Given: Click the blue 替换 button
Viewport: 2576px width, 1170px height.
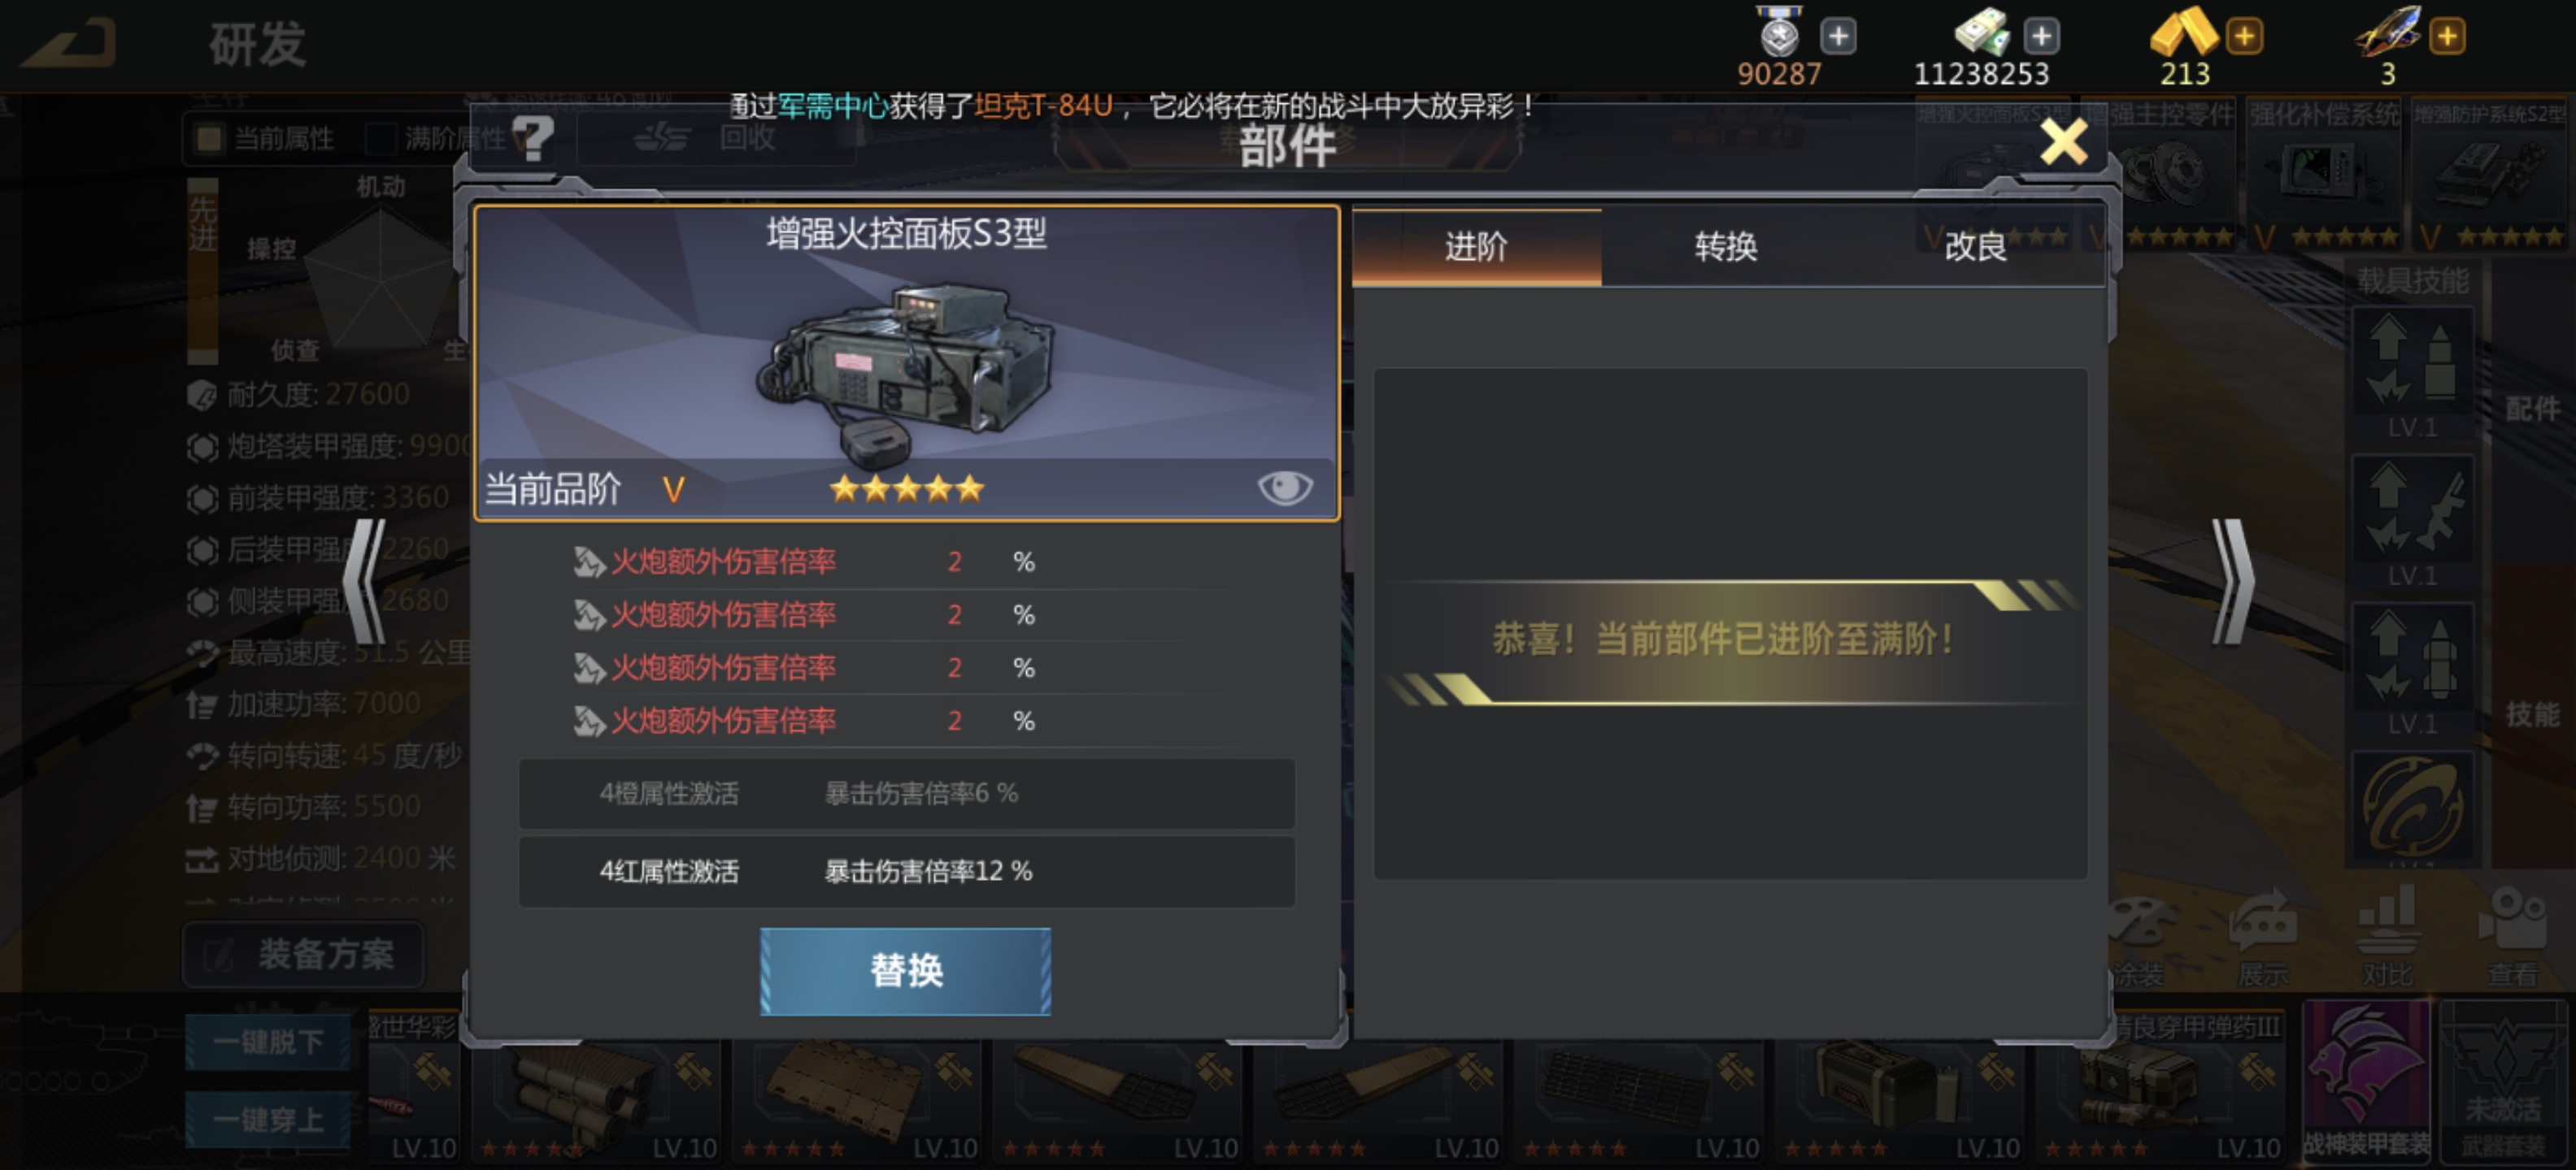Looking at the screenshot, I should coord(905,970).
